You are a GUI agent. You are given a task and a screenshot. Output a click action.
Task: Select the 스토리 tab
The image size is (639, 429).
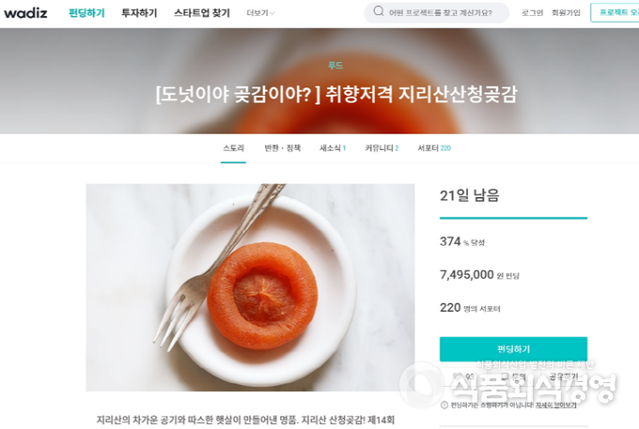233,148
